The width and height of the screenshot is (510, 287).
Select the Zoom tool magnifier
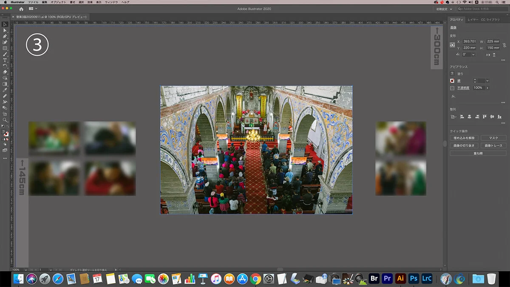click(x=5, y=120)
